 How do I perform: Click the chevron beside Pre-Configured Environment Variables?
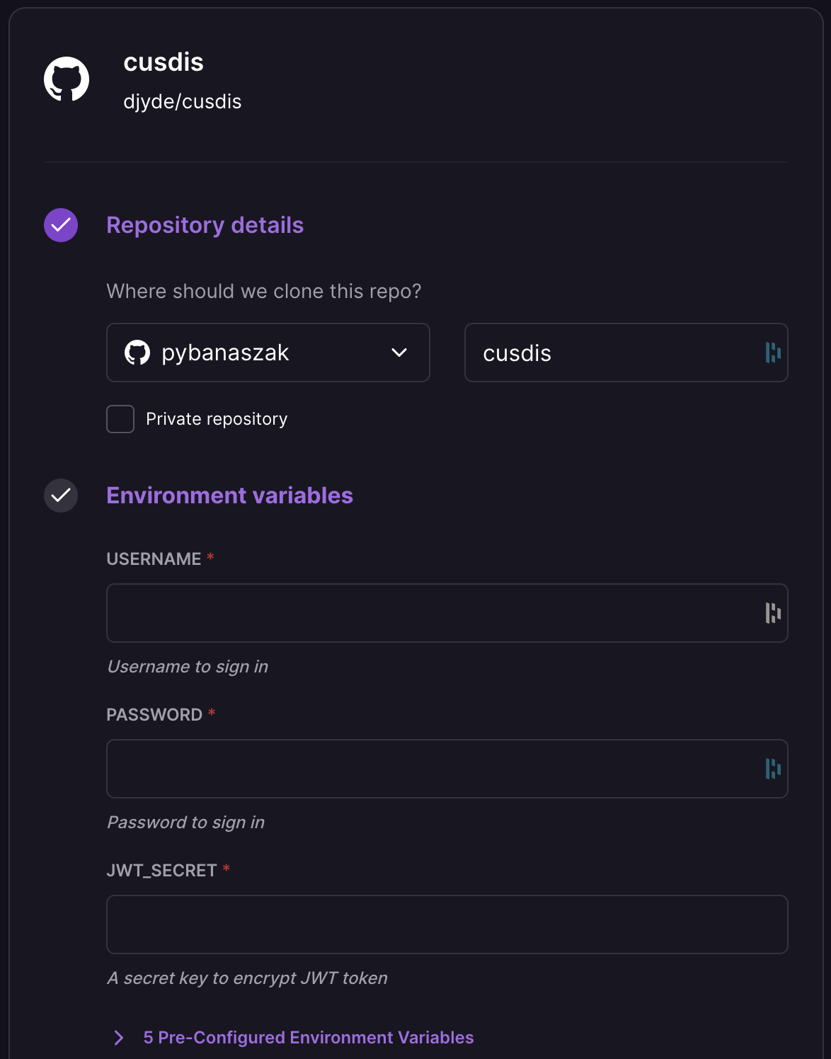pos(119,1038)
